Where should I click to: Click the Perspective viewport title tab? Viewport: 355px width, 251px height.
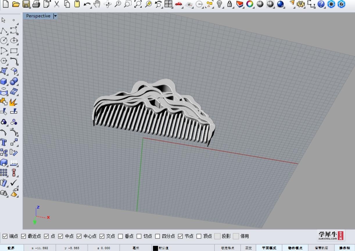38,16
